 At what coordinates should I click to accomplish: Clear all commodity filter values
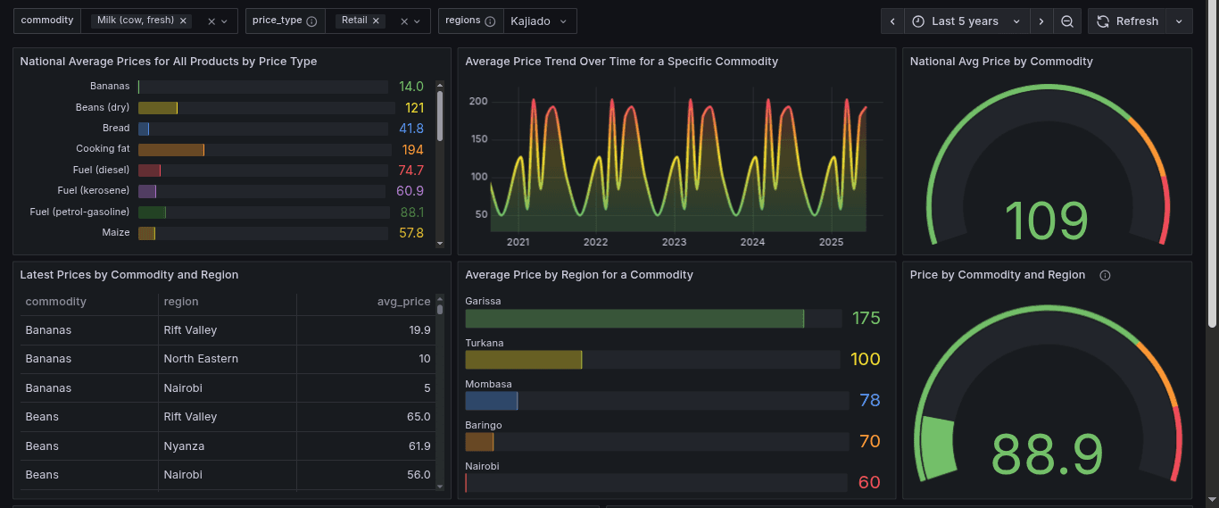click(x=211, y=21)
